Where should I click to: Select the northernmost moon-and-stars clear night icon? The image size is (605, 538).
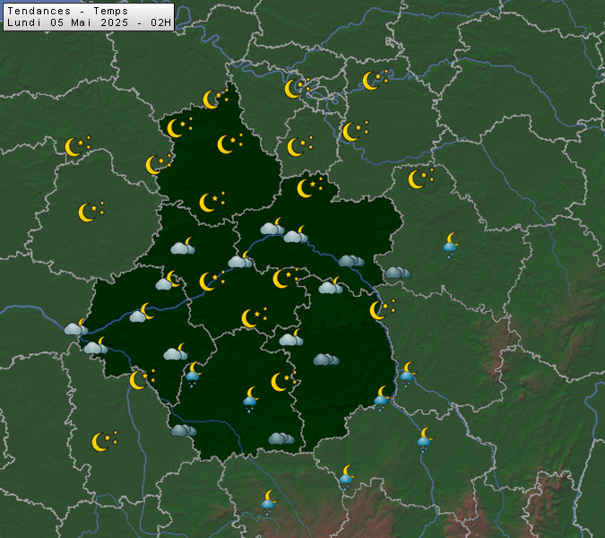pyautogui.click(x=376, y=80)
